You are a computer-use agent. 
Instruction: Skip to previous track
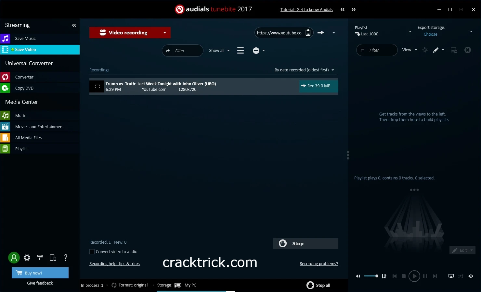point(395,276)
